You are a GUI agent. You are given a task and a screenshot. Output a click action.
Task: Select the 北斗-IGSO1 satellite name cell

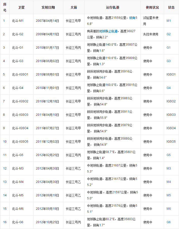20,74
